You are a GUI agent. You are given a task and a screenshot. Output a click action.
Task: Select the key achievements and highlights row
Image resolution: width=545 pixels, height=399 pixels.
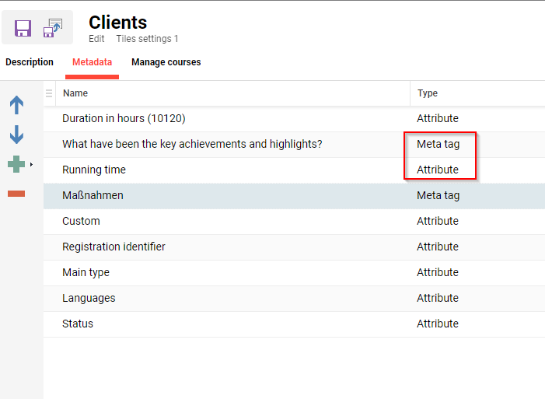pos(192,145)
